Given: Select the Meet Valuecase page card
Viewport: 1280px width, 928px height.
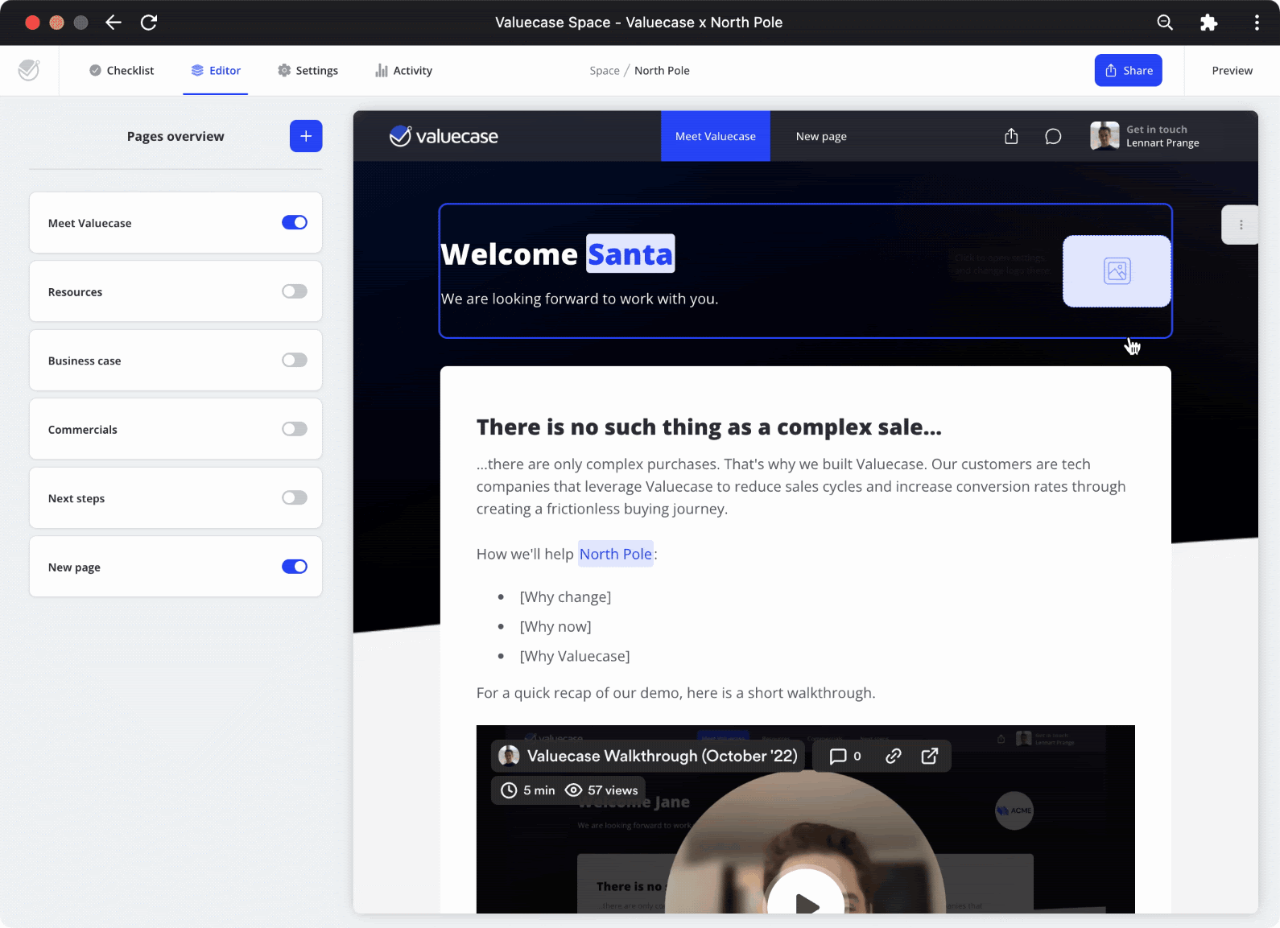Looking at the screenshot, I should pyautogui.click(x=175, y=223).
